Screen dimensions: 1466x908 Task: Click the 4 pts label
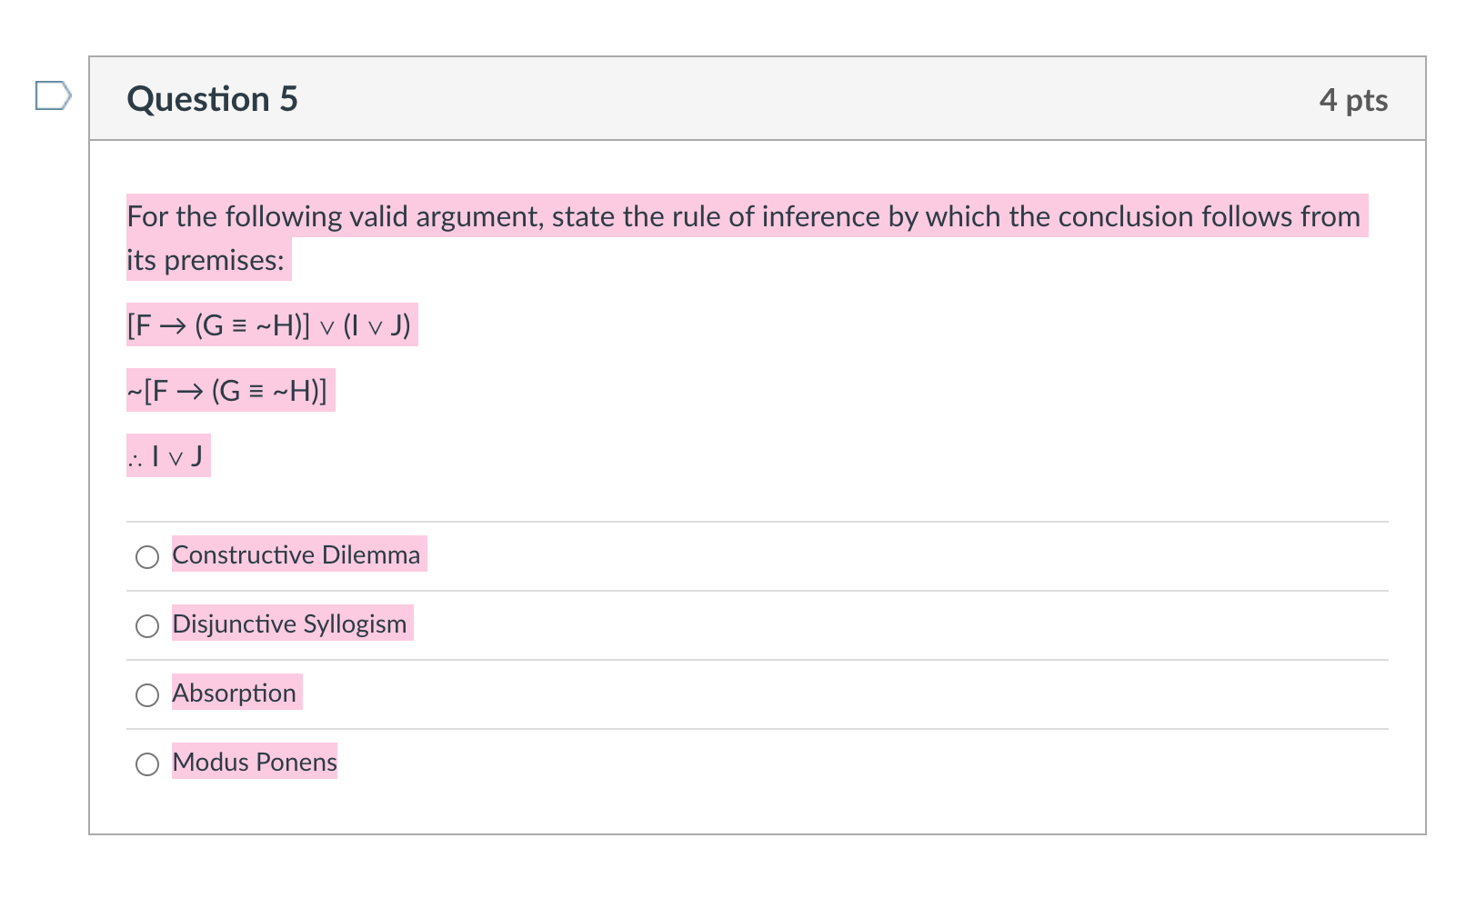pyautogui.click(x=1354, y=101)
